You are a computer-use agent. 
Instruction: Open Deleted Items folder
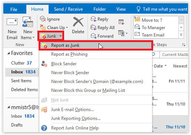pyautogui.click(x=24, y=90)
